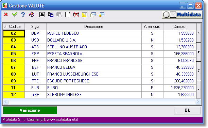Select code cell 06

14,61
